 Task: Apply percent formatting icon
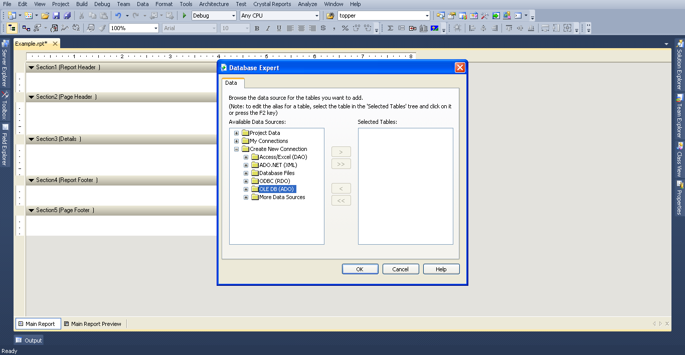345,28
